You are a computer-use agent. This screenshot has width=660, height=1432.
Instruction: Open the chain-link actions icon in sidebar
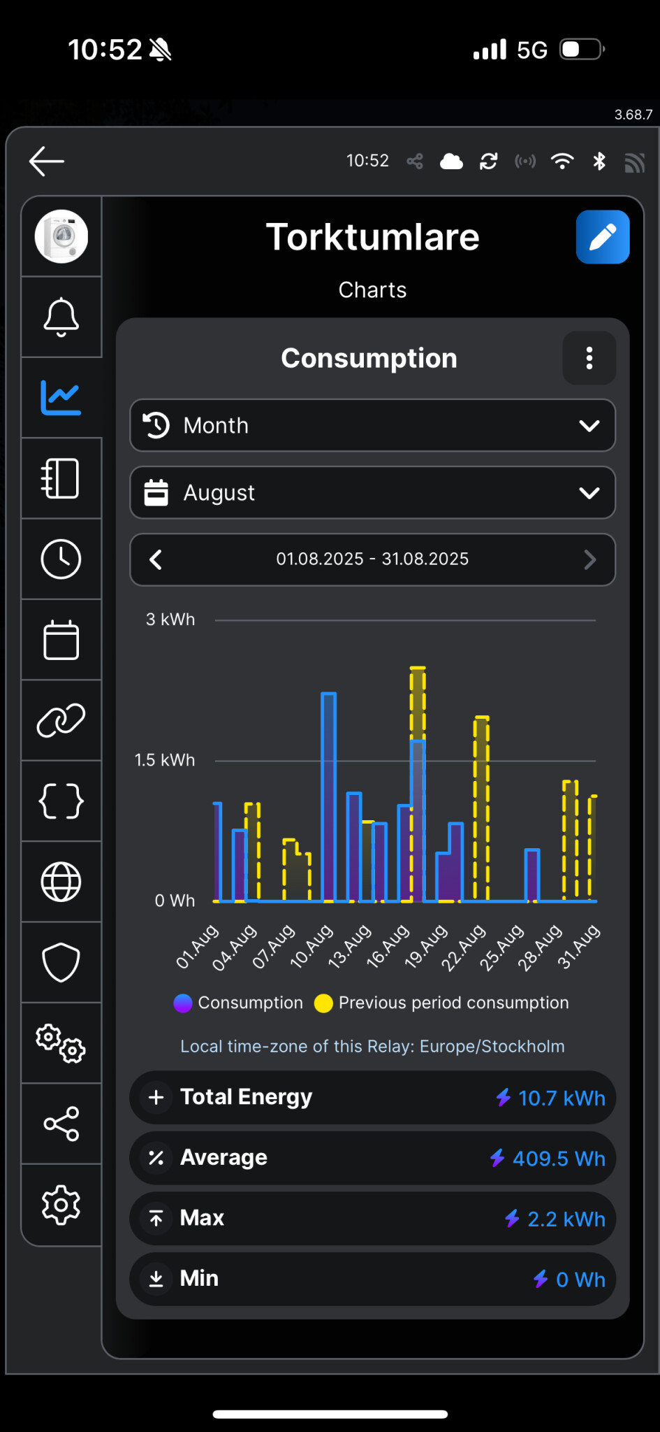61,721
